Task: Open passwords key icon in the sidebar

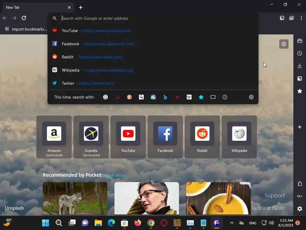Action: (x=299, y=196)
